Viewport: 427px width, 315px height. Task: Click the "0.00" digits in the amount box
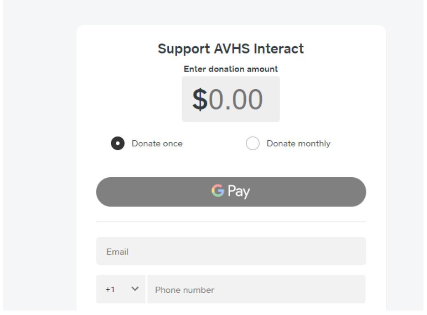(236, 100)
